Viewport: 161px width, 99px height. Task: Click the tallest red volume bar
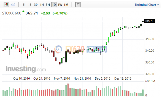point(68,90)
